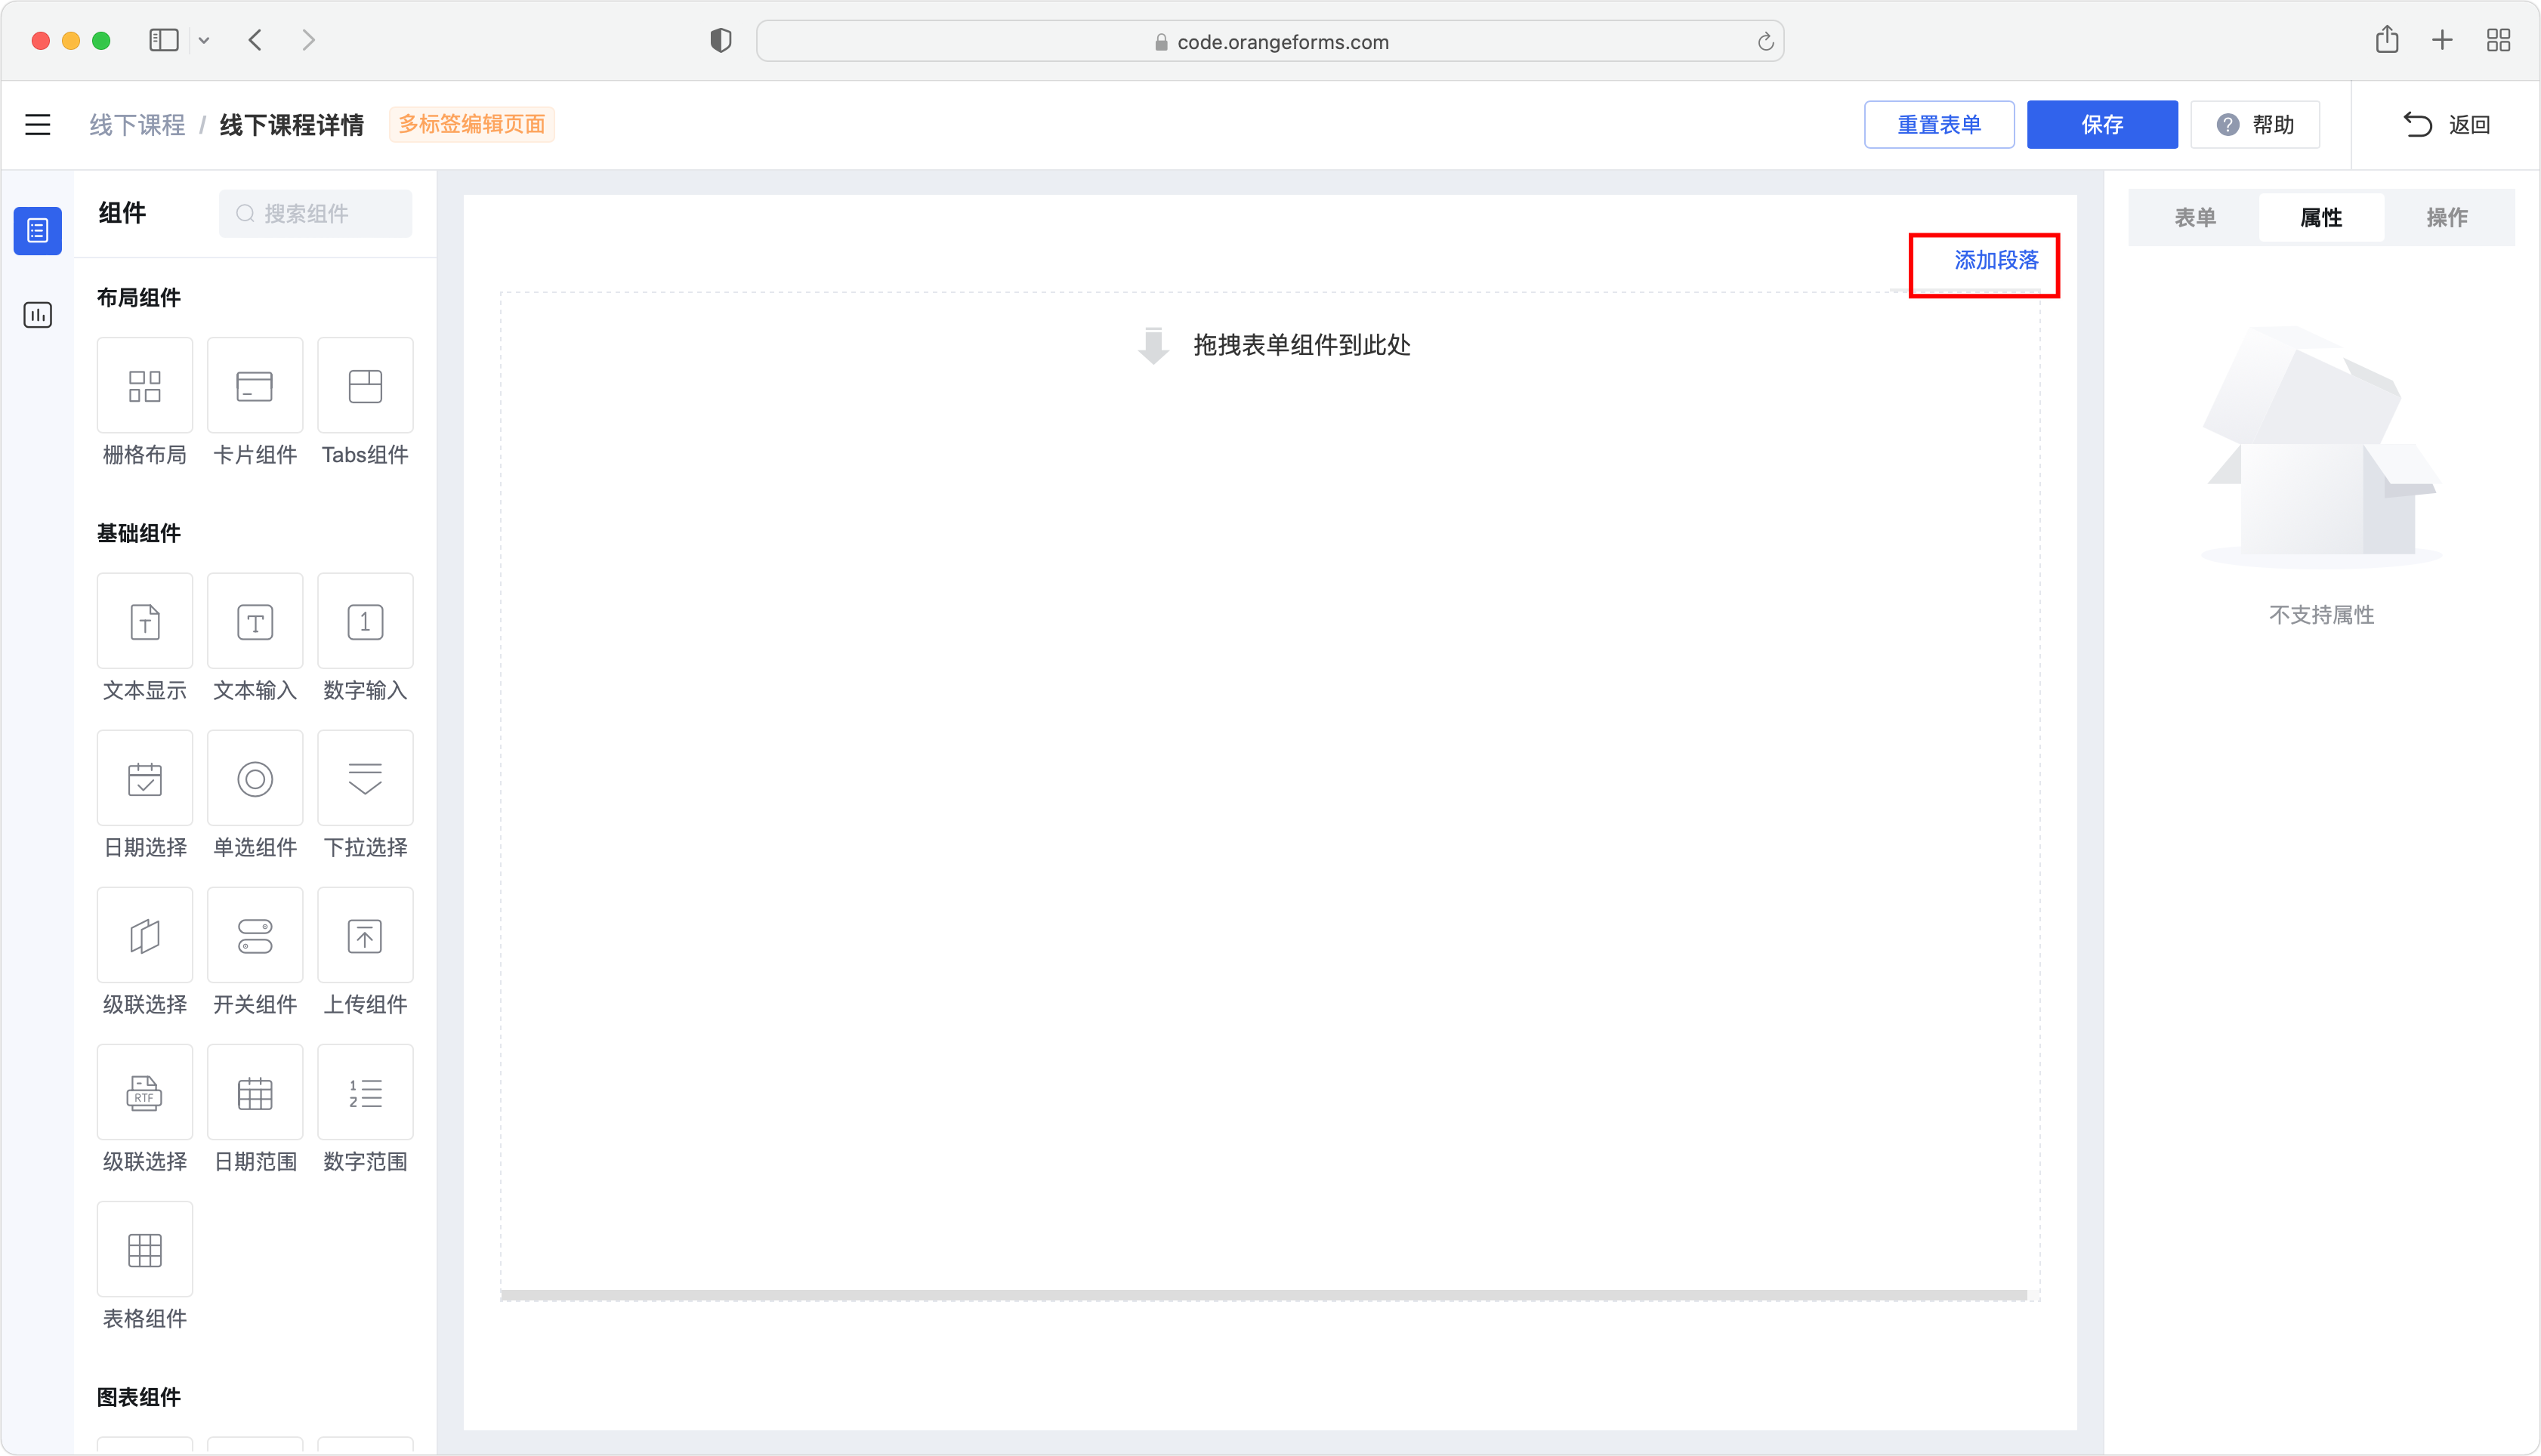Click the 拖拽表单组件到此处 drop area text
2541x1456 pixels.
1301,345
